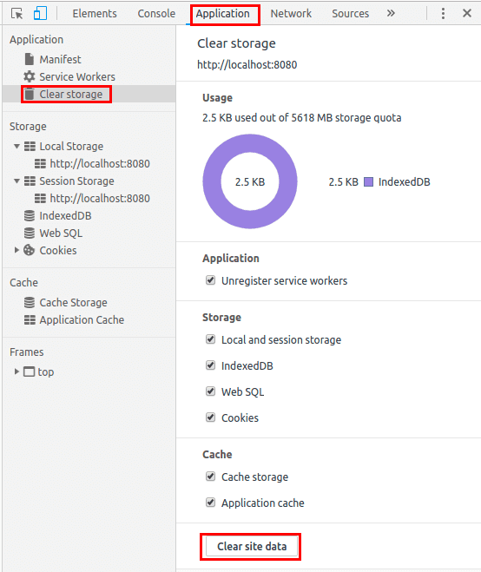Click the Local Storage table icon
Viewport: 481px width, 572px height.
(x=30, y=147)
